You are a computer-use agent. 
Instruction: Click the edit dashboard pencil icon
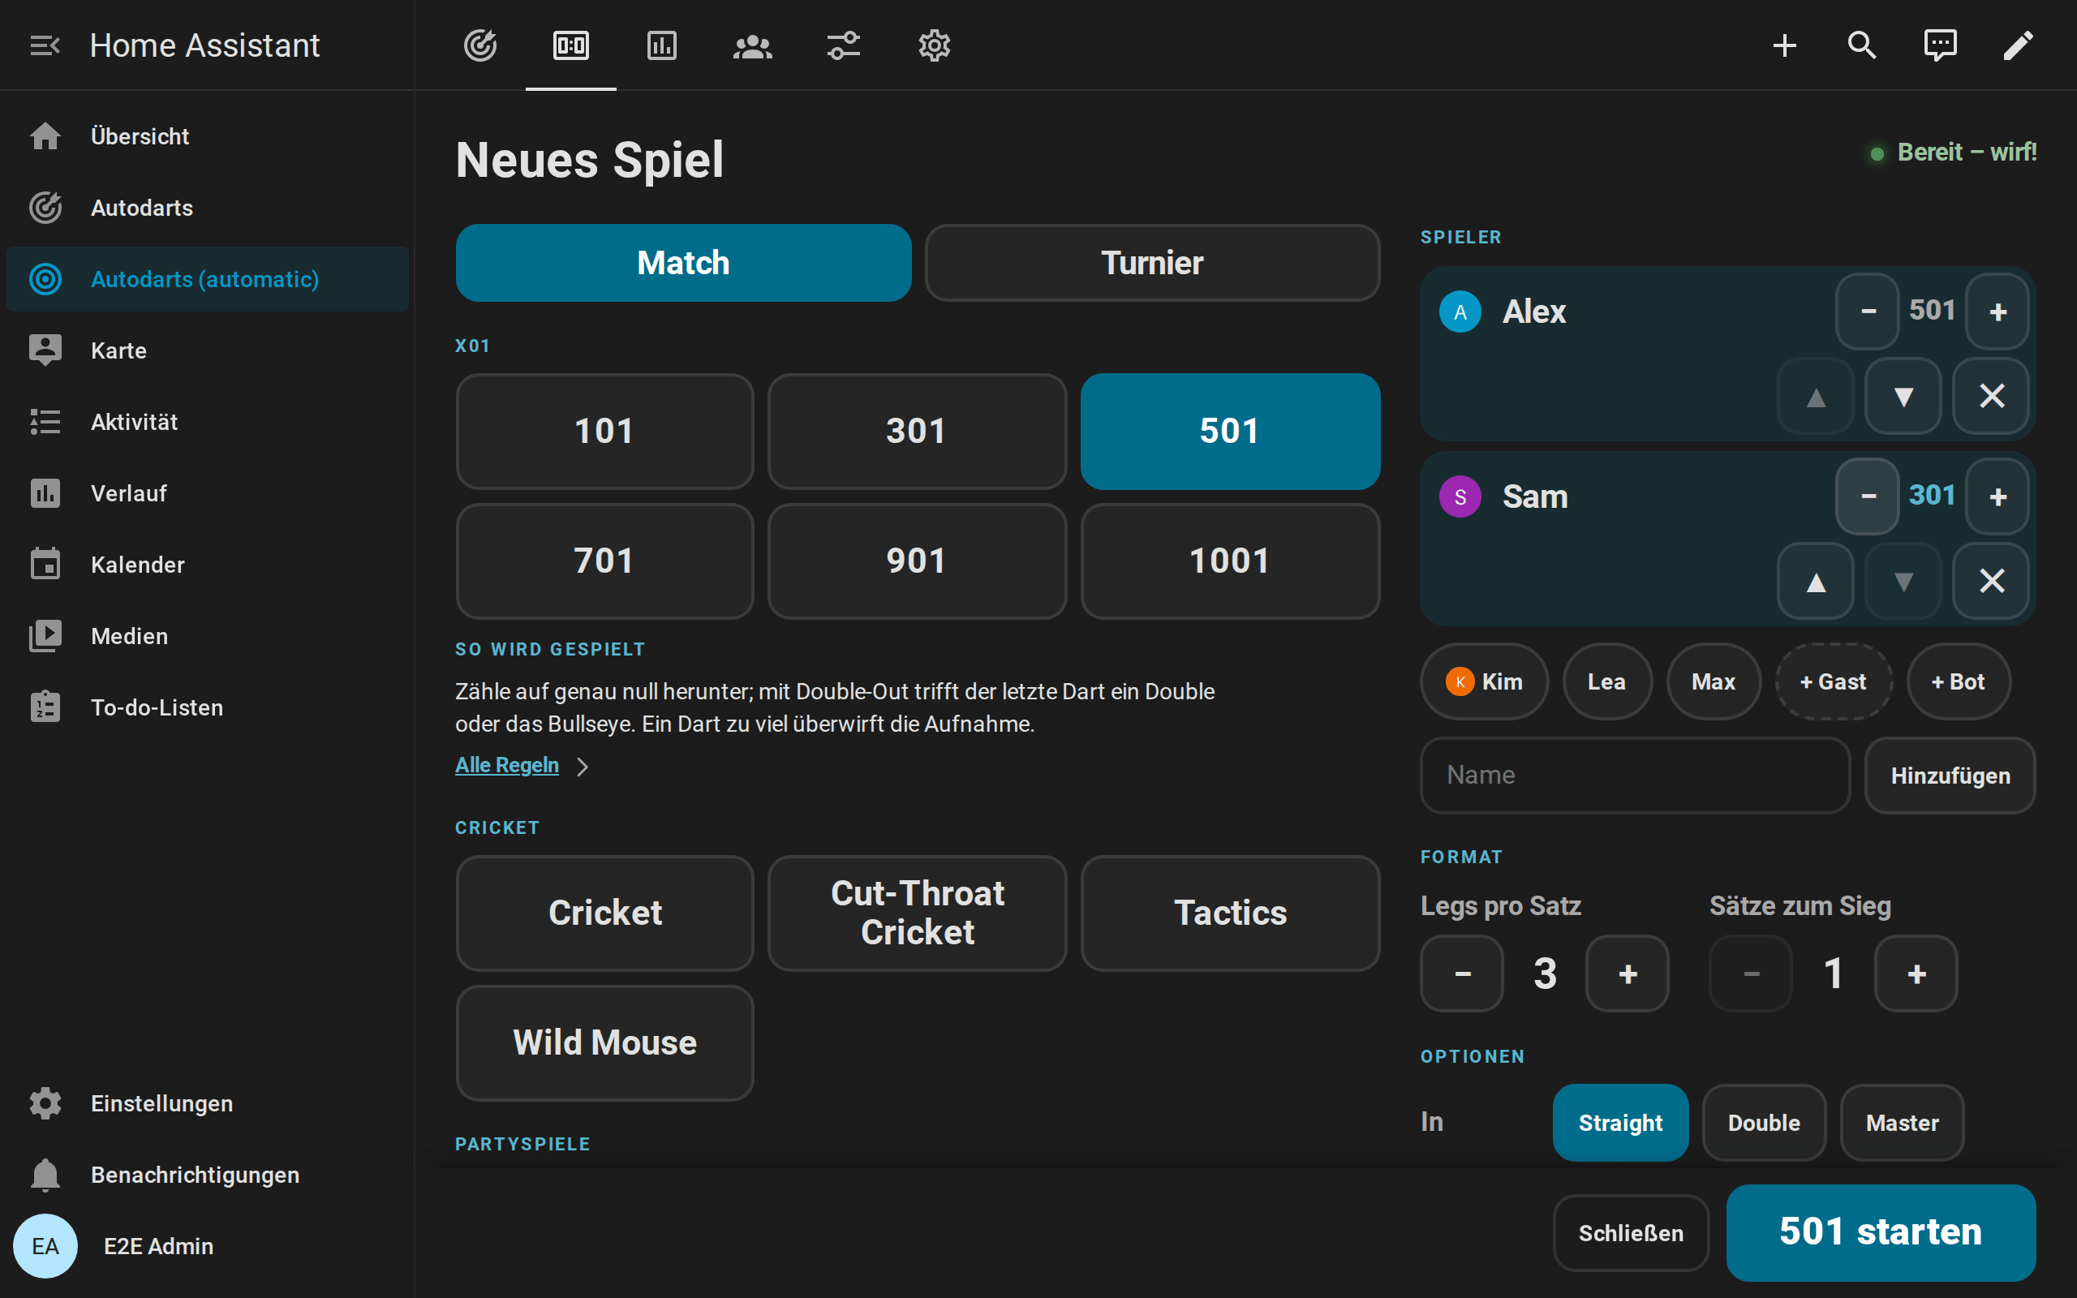pos(2018,45)
